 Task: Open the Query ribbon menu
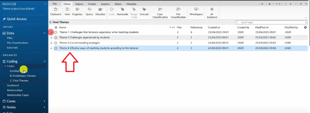89,12
